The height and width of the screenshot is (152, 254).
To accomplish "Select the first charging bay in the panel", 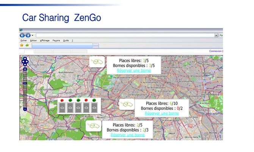I will pyautogui.click(x=62, y=107).
